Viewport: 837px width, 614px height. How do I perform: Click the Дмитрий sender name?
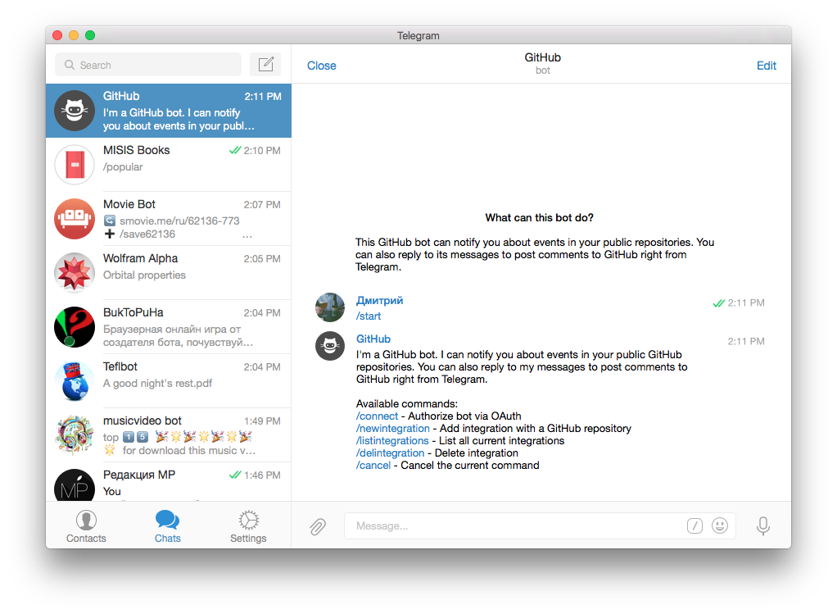pyautogui.click(x=379, y=300)
